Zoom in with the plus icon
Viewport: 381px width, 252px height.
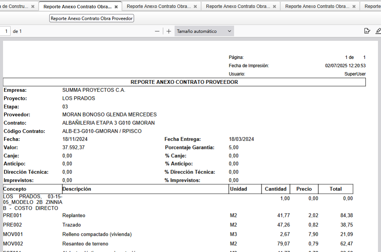click(x=169, y=31)
